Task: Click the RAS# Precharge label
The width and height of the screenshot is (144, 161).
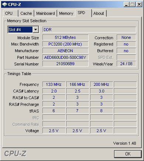Action: 24,104
